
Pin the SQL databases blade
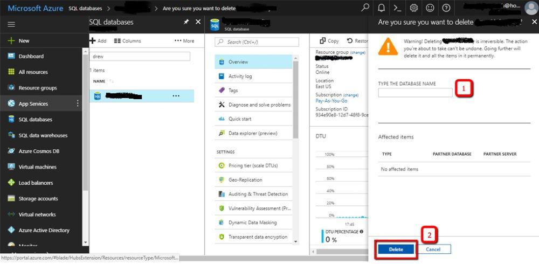click(x=186, y=22)
